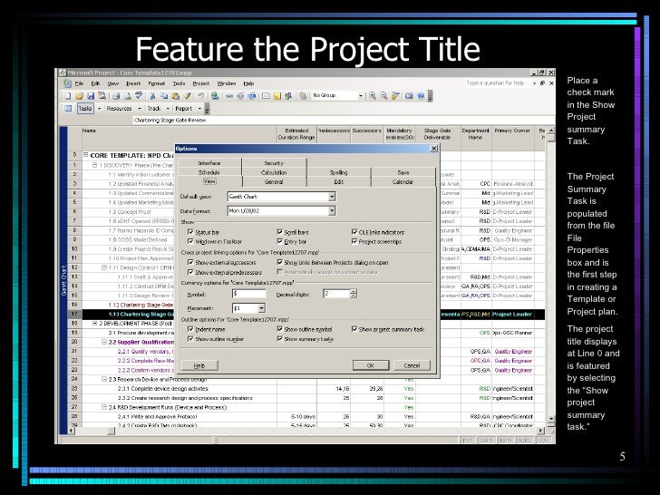Open the Tools menu
Image resolution: width=660 pixels, height=495 pixels.
pos(179,83)
